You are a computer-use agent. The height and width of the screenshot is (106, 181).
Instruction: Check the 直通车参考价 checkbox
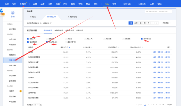point(66,42)
